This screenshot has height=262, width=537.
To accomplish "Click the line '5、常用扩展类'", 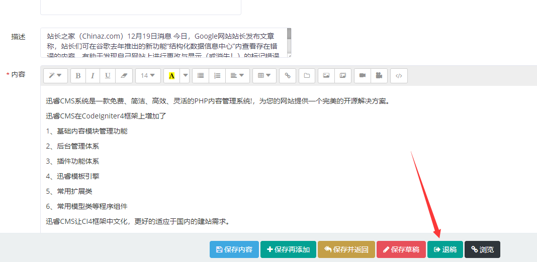I will [69, 191].
